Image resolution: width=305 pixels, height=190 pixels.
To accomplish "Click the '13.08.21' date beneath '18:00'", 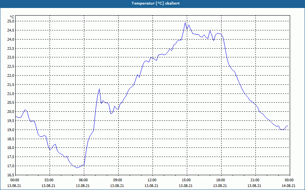I will click(x=220, y=185).
